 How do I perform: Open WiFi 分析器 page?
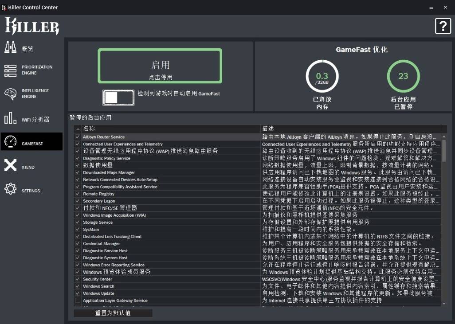coord(35,120)
